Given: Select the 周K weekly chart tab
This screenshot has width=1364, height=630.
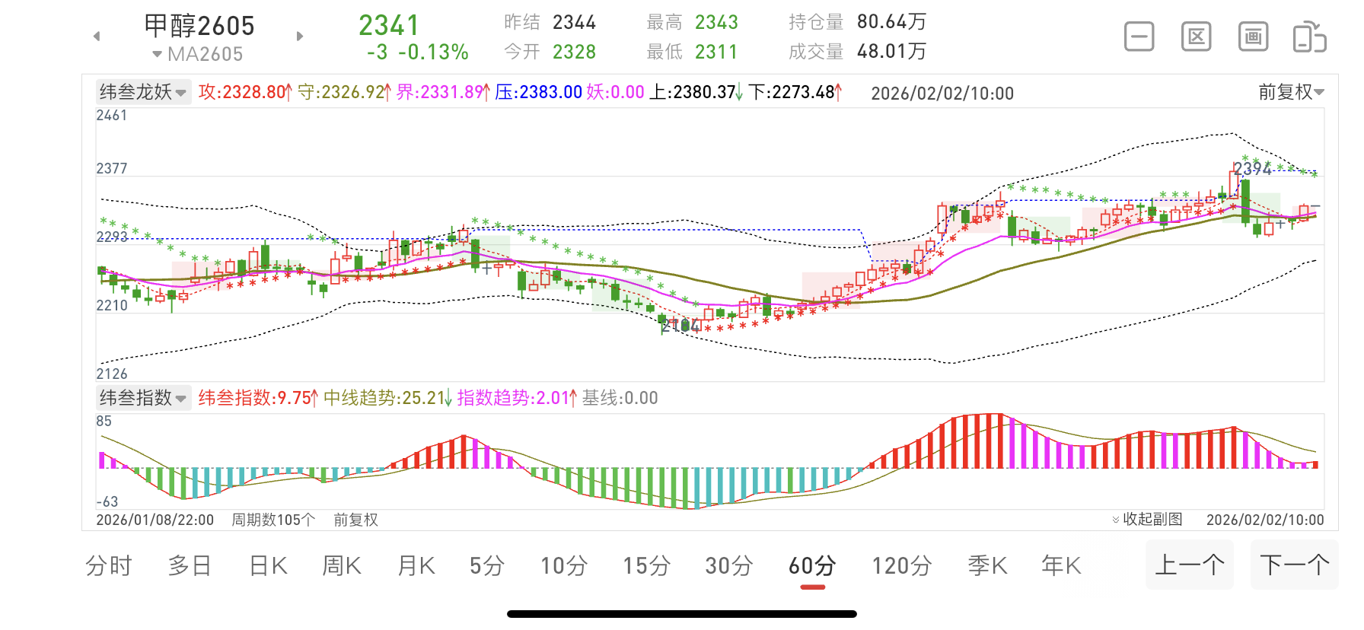Looking at the screenshot, I should 342,566.
